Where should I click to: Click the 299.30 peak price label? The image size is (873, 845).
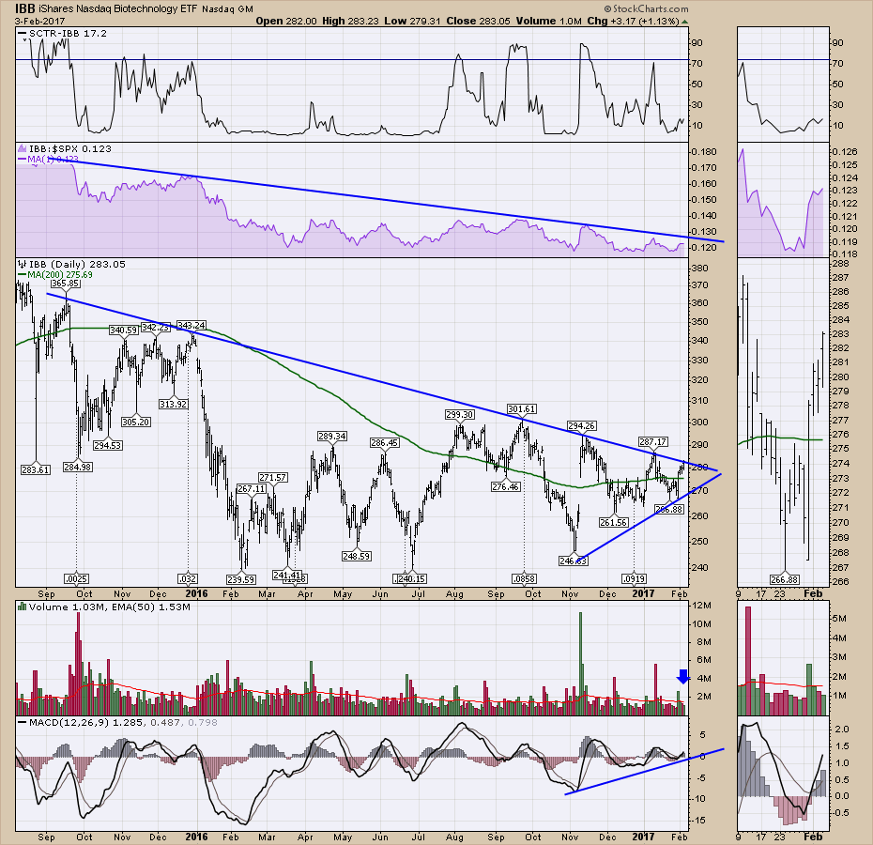459,414
